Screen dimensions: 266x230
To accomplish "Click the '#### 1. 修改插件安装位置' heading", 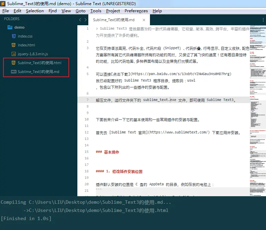I will pyautogui.click(x=119, y=172).
